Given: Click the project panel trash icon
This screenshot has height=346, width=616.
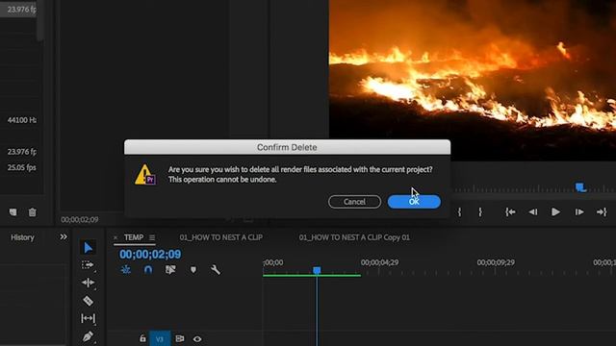Looking at the screenshot, I should 32,212.
